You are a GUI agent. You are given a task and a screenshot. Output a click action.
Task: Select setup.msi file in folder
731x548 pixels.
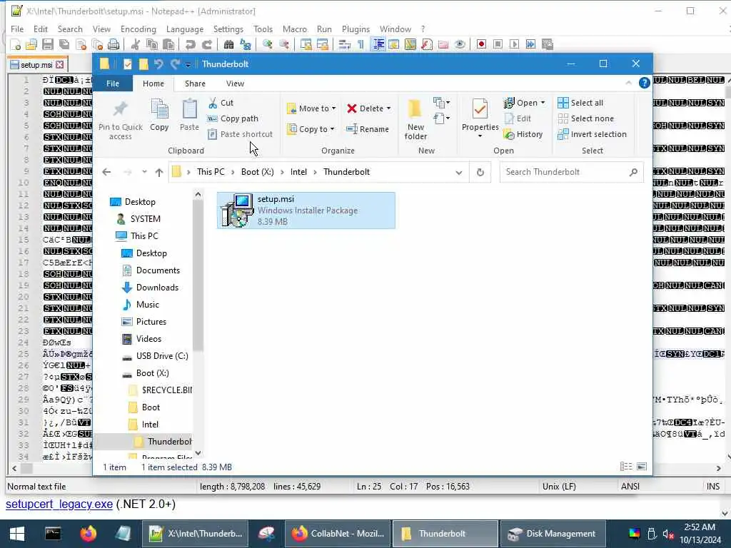[x=306, y=210]
